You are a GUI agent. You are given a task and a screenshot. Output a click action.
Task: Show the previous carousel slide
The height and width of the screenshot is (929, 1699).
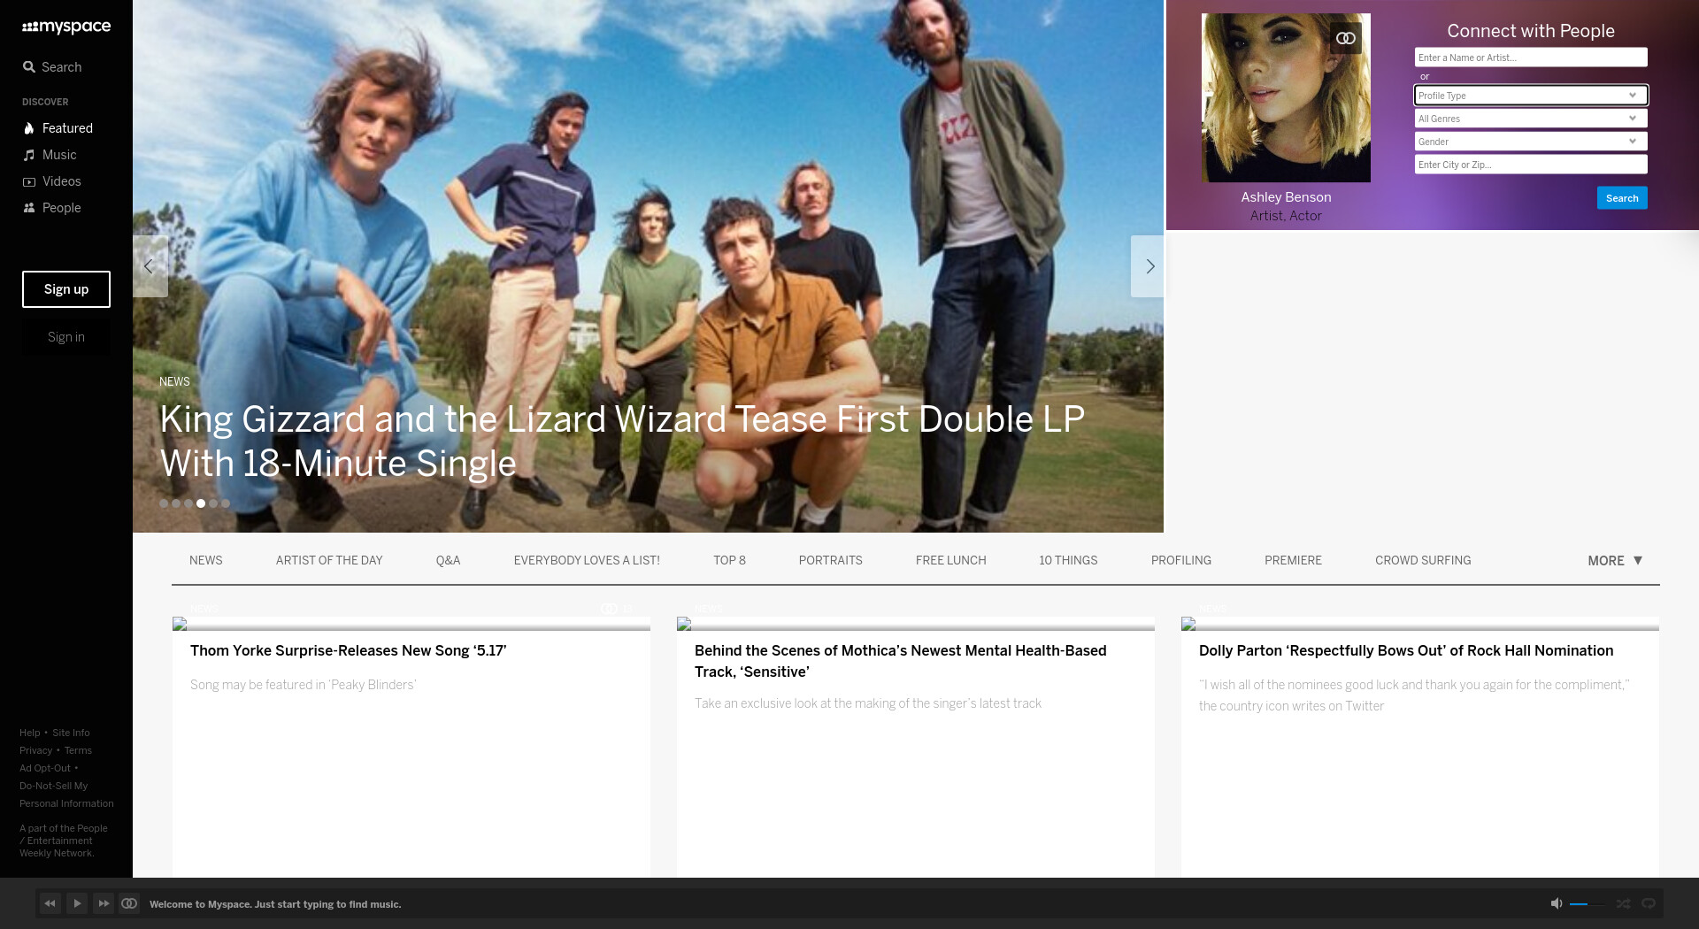pos(150,266)
